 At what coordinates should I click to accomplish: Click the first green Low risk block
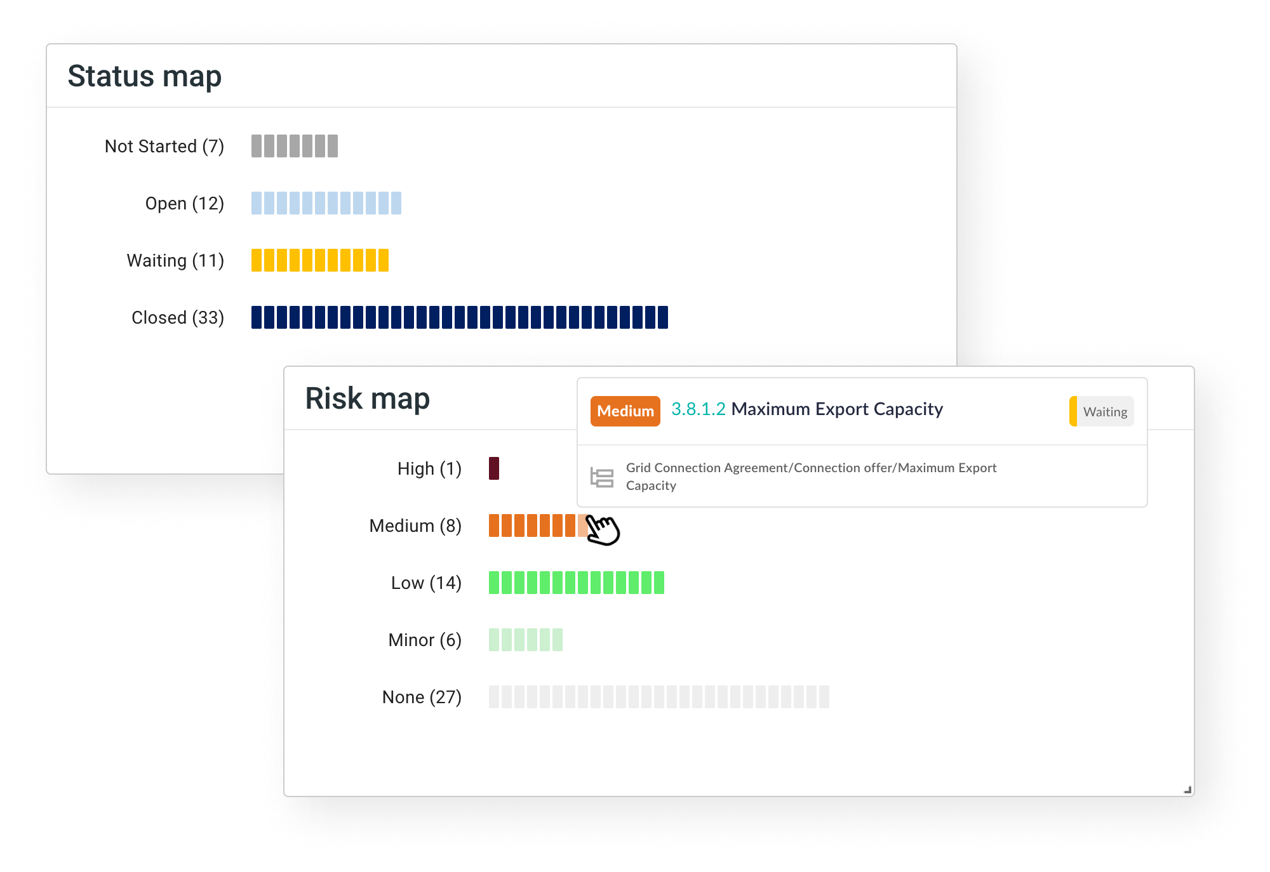click(494, 583)
